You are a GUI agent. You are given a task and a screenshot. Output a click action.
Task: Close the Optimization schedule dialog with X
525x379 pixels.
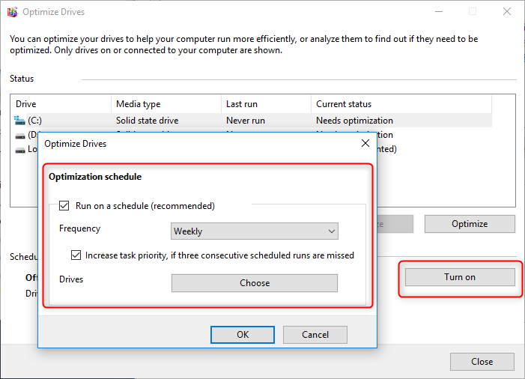(x=365, y=143)
